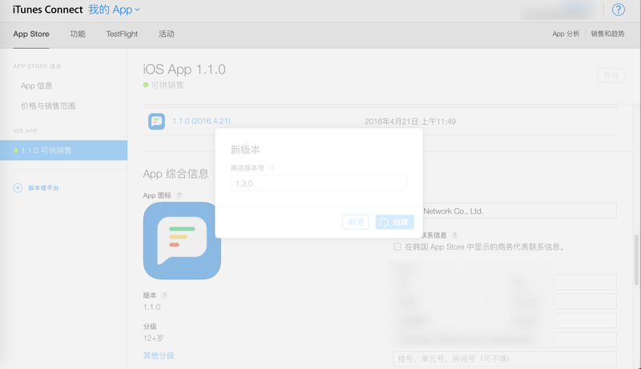Click the iTunes Connect title
641x369 pixels.
click(47, 10)
